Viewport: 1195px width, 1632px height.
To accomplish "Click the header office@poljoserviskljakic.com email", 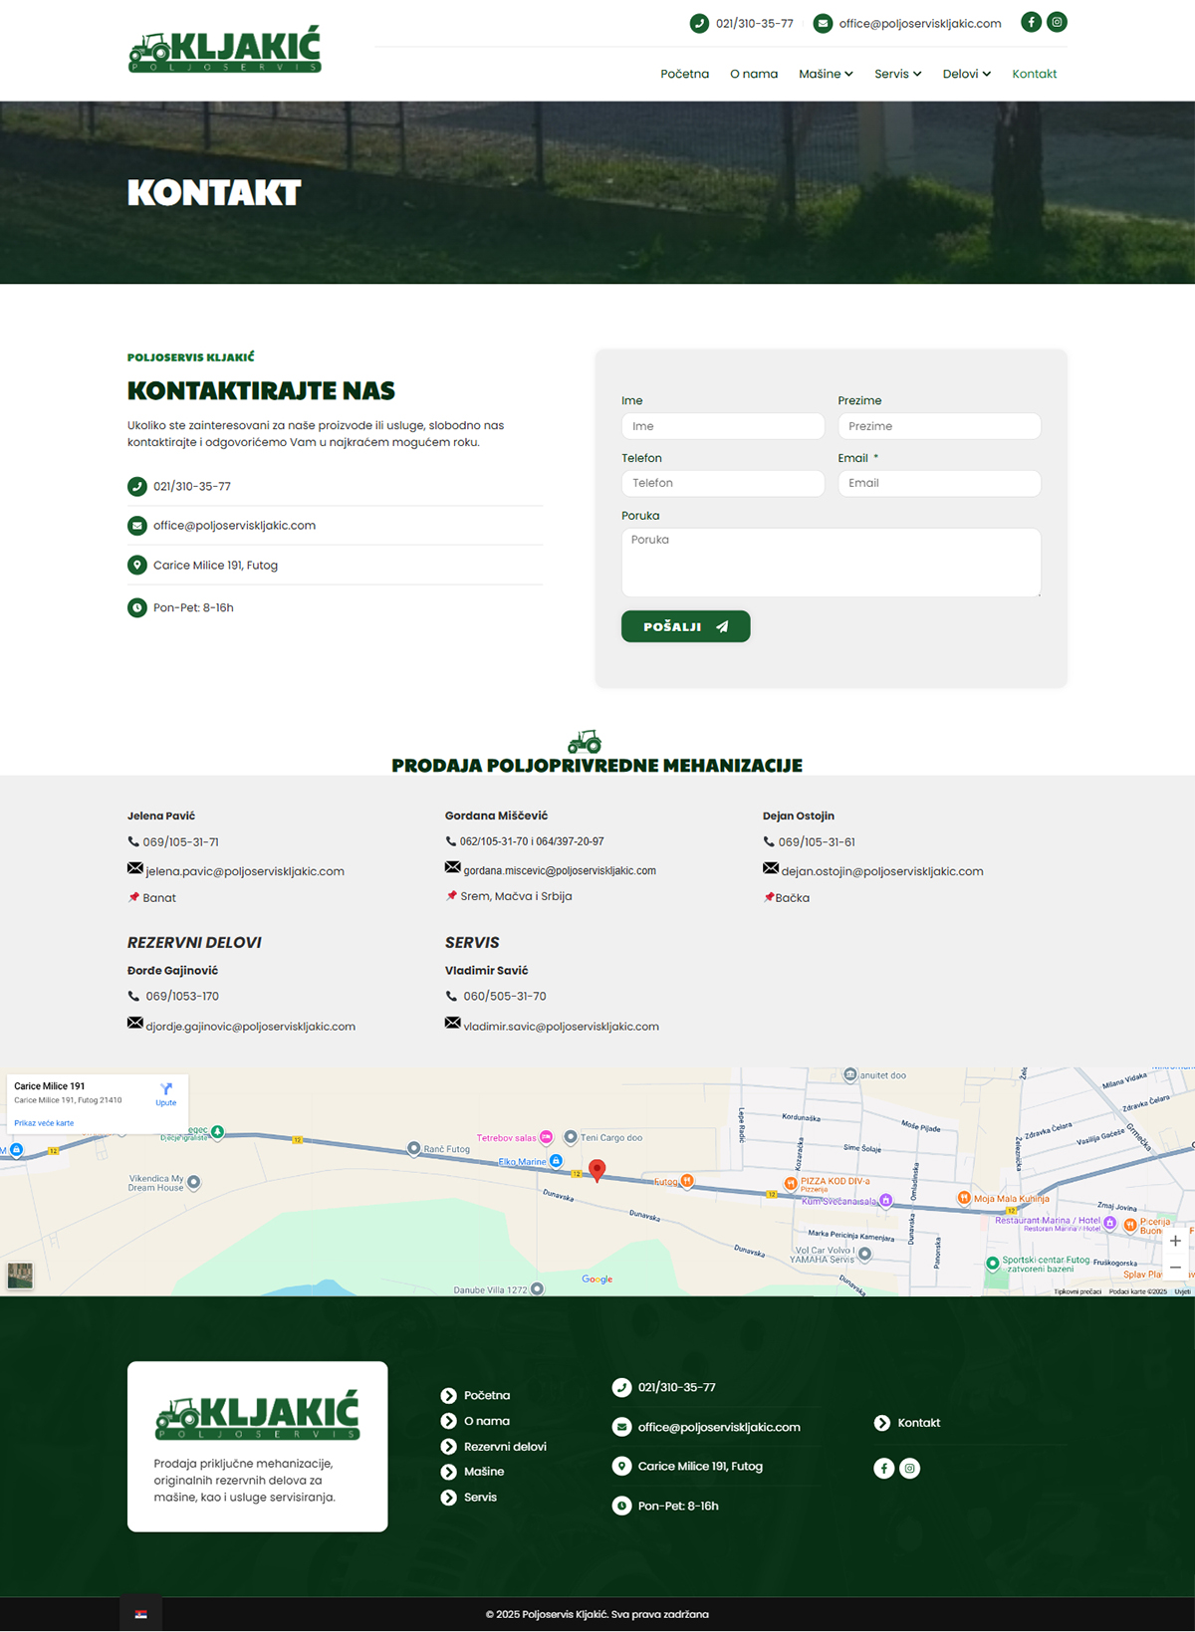I will [x=920, y=23].
